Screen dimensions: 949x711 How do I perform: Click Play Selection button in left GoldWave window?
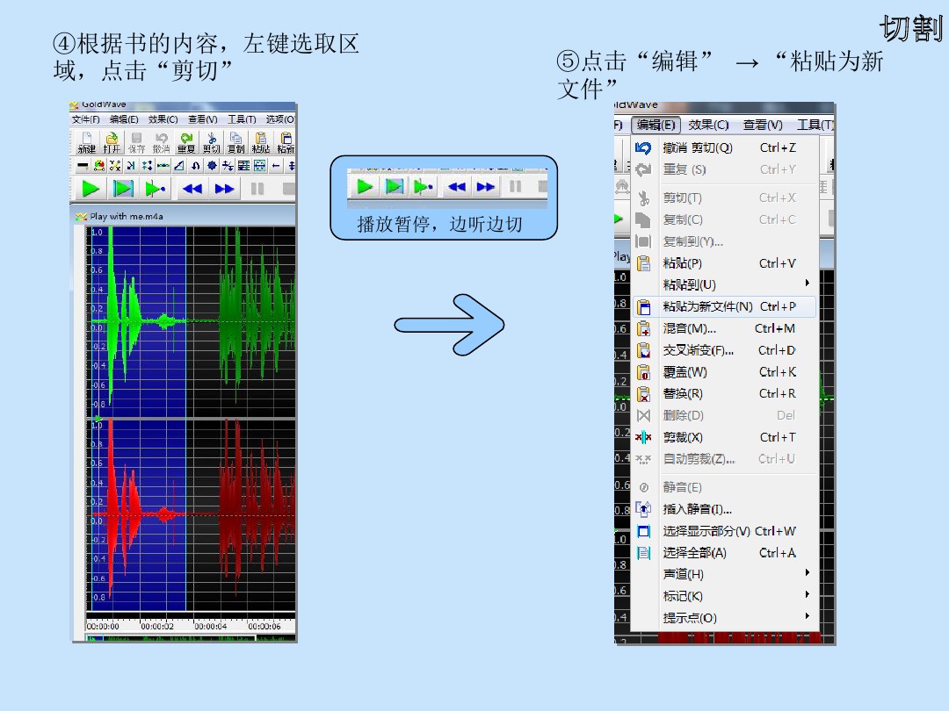tap(124, 189)
